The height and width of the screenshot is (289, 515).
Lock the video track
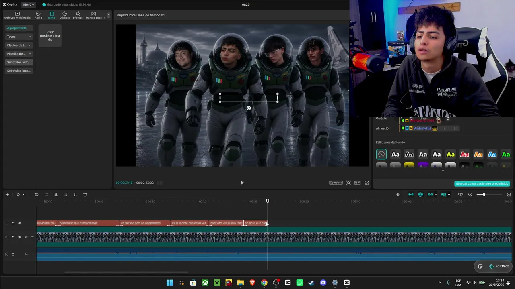tap(13, 237)
